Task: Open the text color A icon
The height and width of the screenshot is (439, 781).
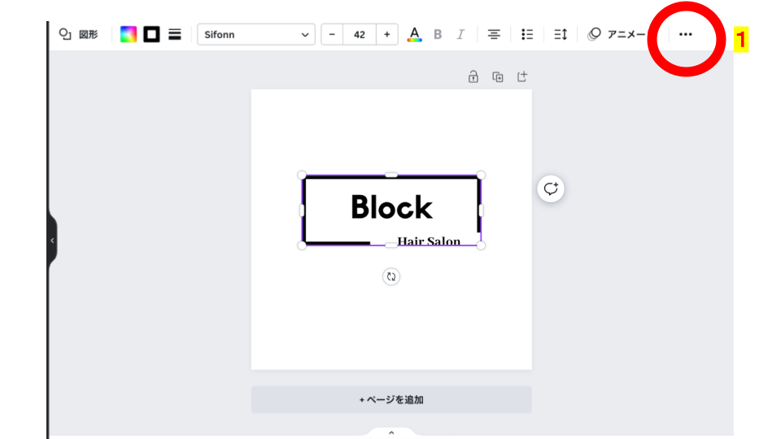Action: 415,34
